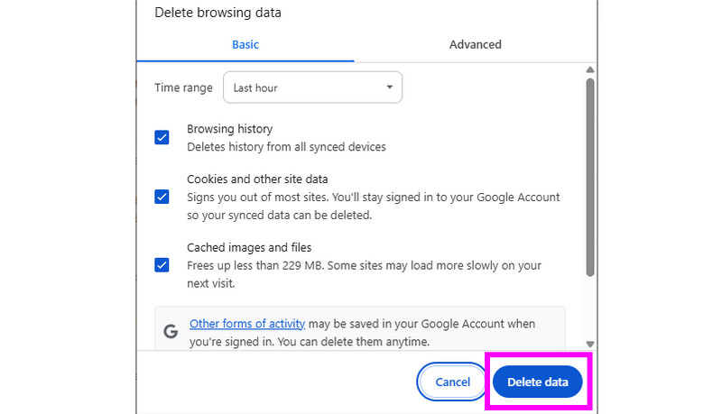Screen dimensions: 722x414
Task: Open the Time range dropdown
Action: (312, 87)
